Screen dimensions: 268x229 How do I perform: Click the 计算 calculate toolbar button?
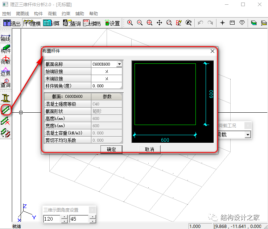51,23
